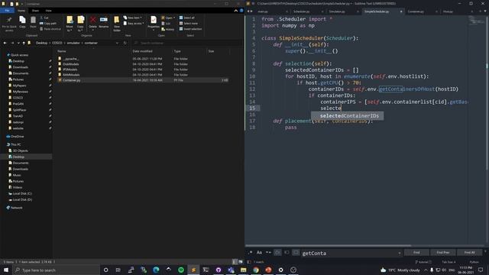Open the Copy to dropdown
The width and height of the screenshot is (489, 275).
click(80, 24)
